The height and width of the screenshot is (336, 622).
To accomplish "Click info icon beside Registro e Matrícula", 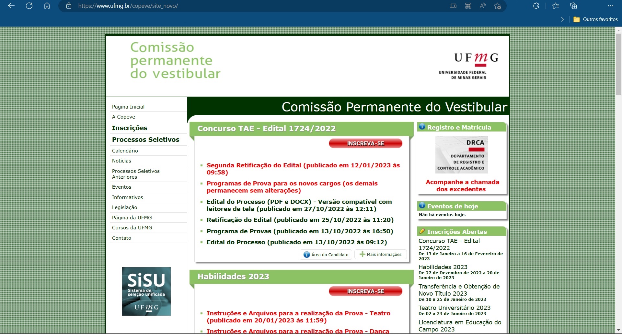I will (422, 127).
